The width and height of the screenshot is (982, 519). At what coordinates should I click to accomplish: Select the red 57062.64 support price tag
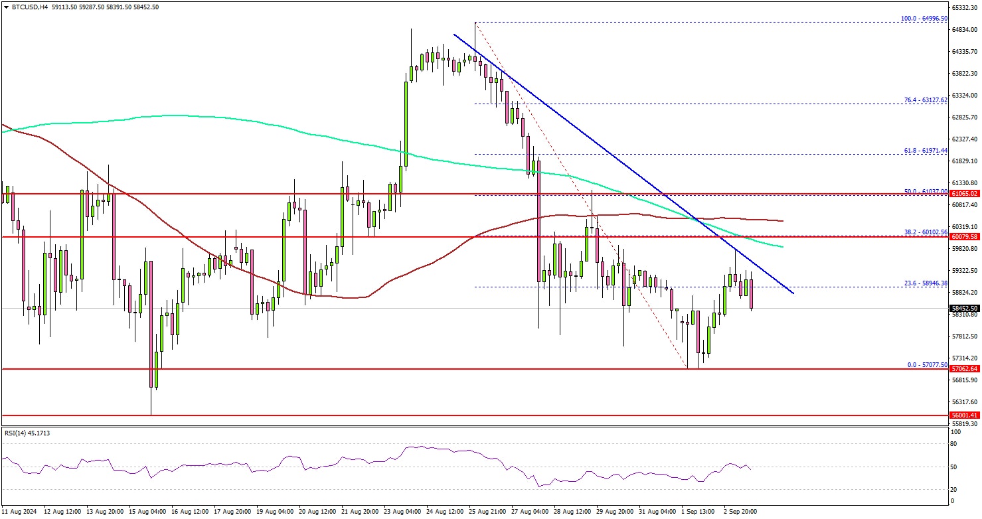[x=964, y=369]
